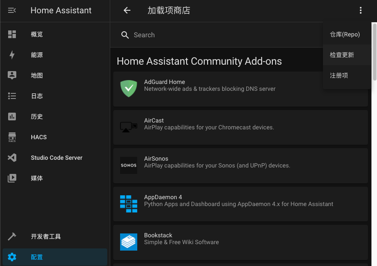Viewport: 377px width, 266px height.
Task: Select 仓库(Repo) from the menu
Action: tap(346, 34)
